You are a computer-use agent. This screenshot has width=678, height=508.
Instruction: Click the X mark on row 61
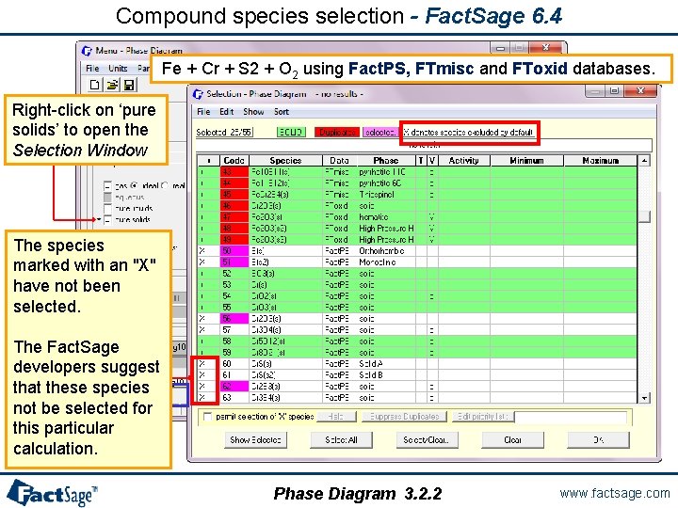[202, 375]
